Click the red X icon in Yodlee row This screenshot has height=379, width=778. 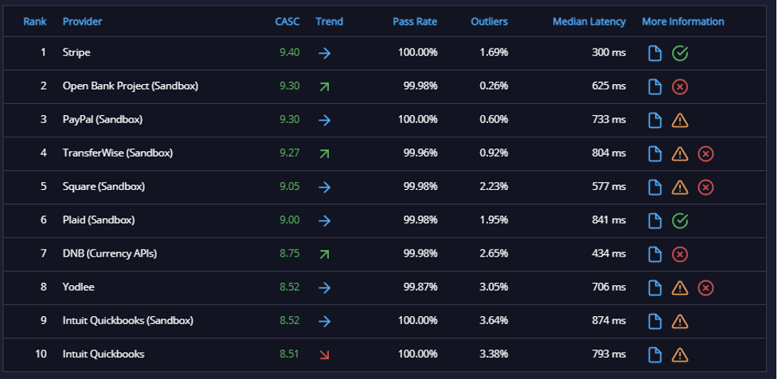click(706, 288)
